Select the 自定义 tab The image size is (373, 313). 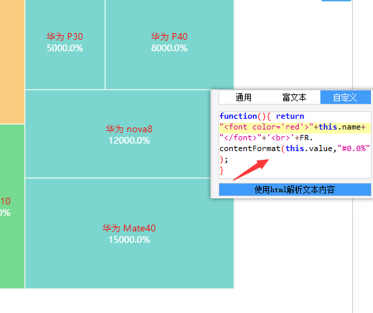click(345, 97)
